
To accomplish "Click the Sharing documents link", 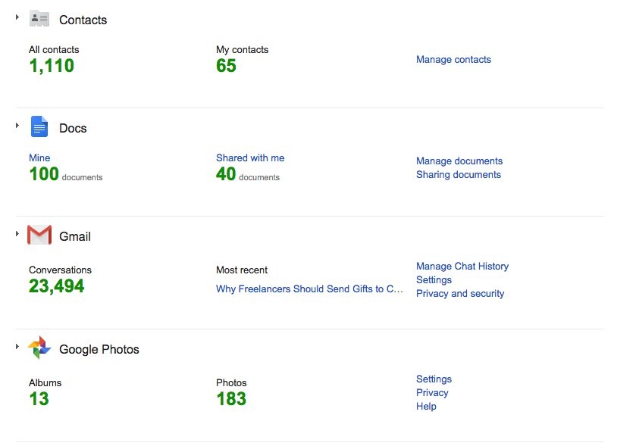I will click(x=459, y=175).
